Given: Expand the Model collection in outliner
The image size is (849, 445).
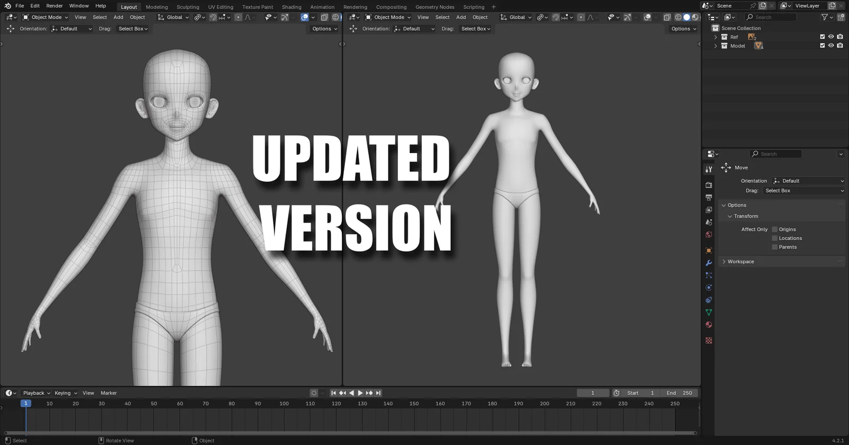Looking at the screenshot, I should click(x=715, y=46).
